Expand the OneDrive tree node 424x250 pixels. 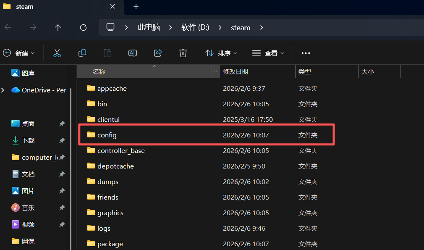pos(3,90)
